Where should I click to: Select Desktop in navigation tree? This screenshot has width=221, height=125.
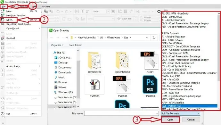pos(61,63)
